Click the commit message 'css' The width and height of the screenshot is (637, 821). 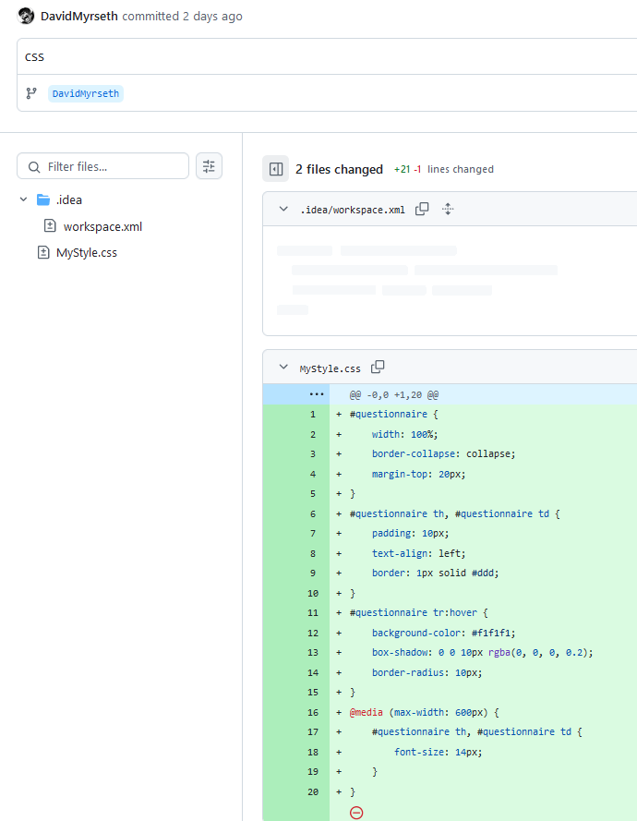click(34, 56)
